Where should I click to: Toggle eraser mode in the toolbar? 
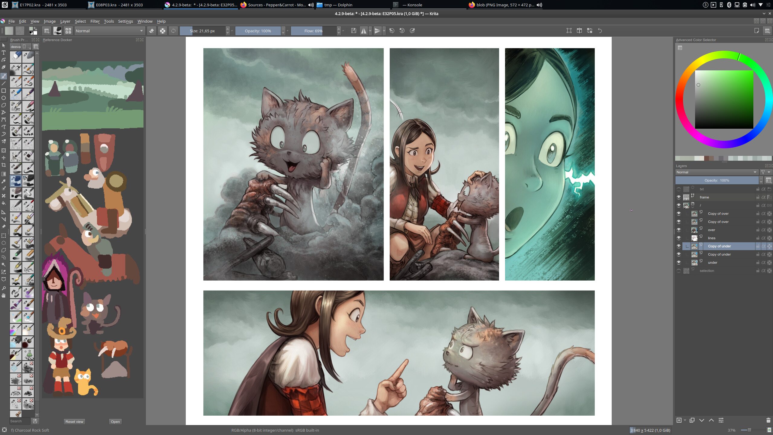coord(152,31)
